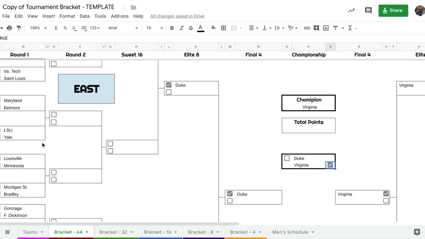The height and width of the screenshot is (239, 425).
Task: Decrease decimal places icon
Action: [x=74, y=28]
